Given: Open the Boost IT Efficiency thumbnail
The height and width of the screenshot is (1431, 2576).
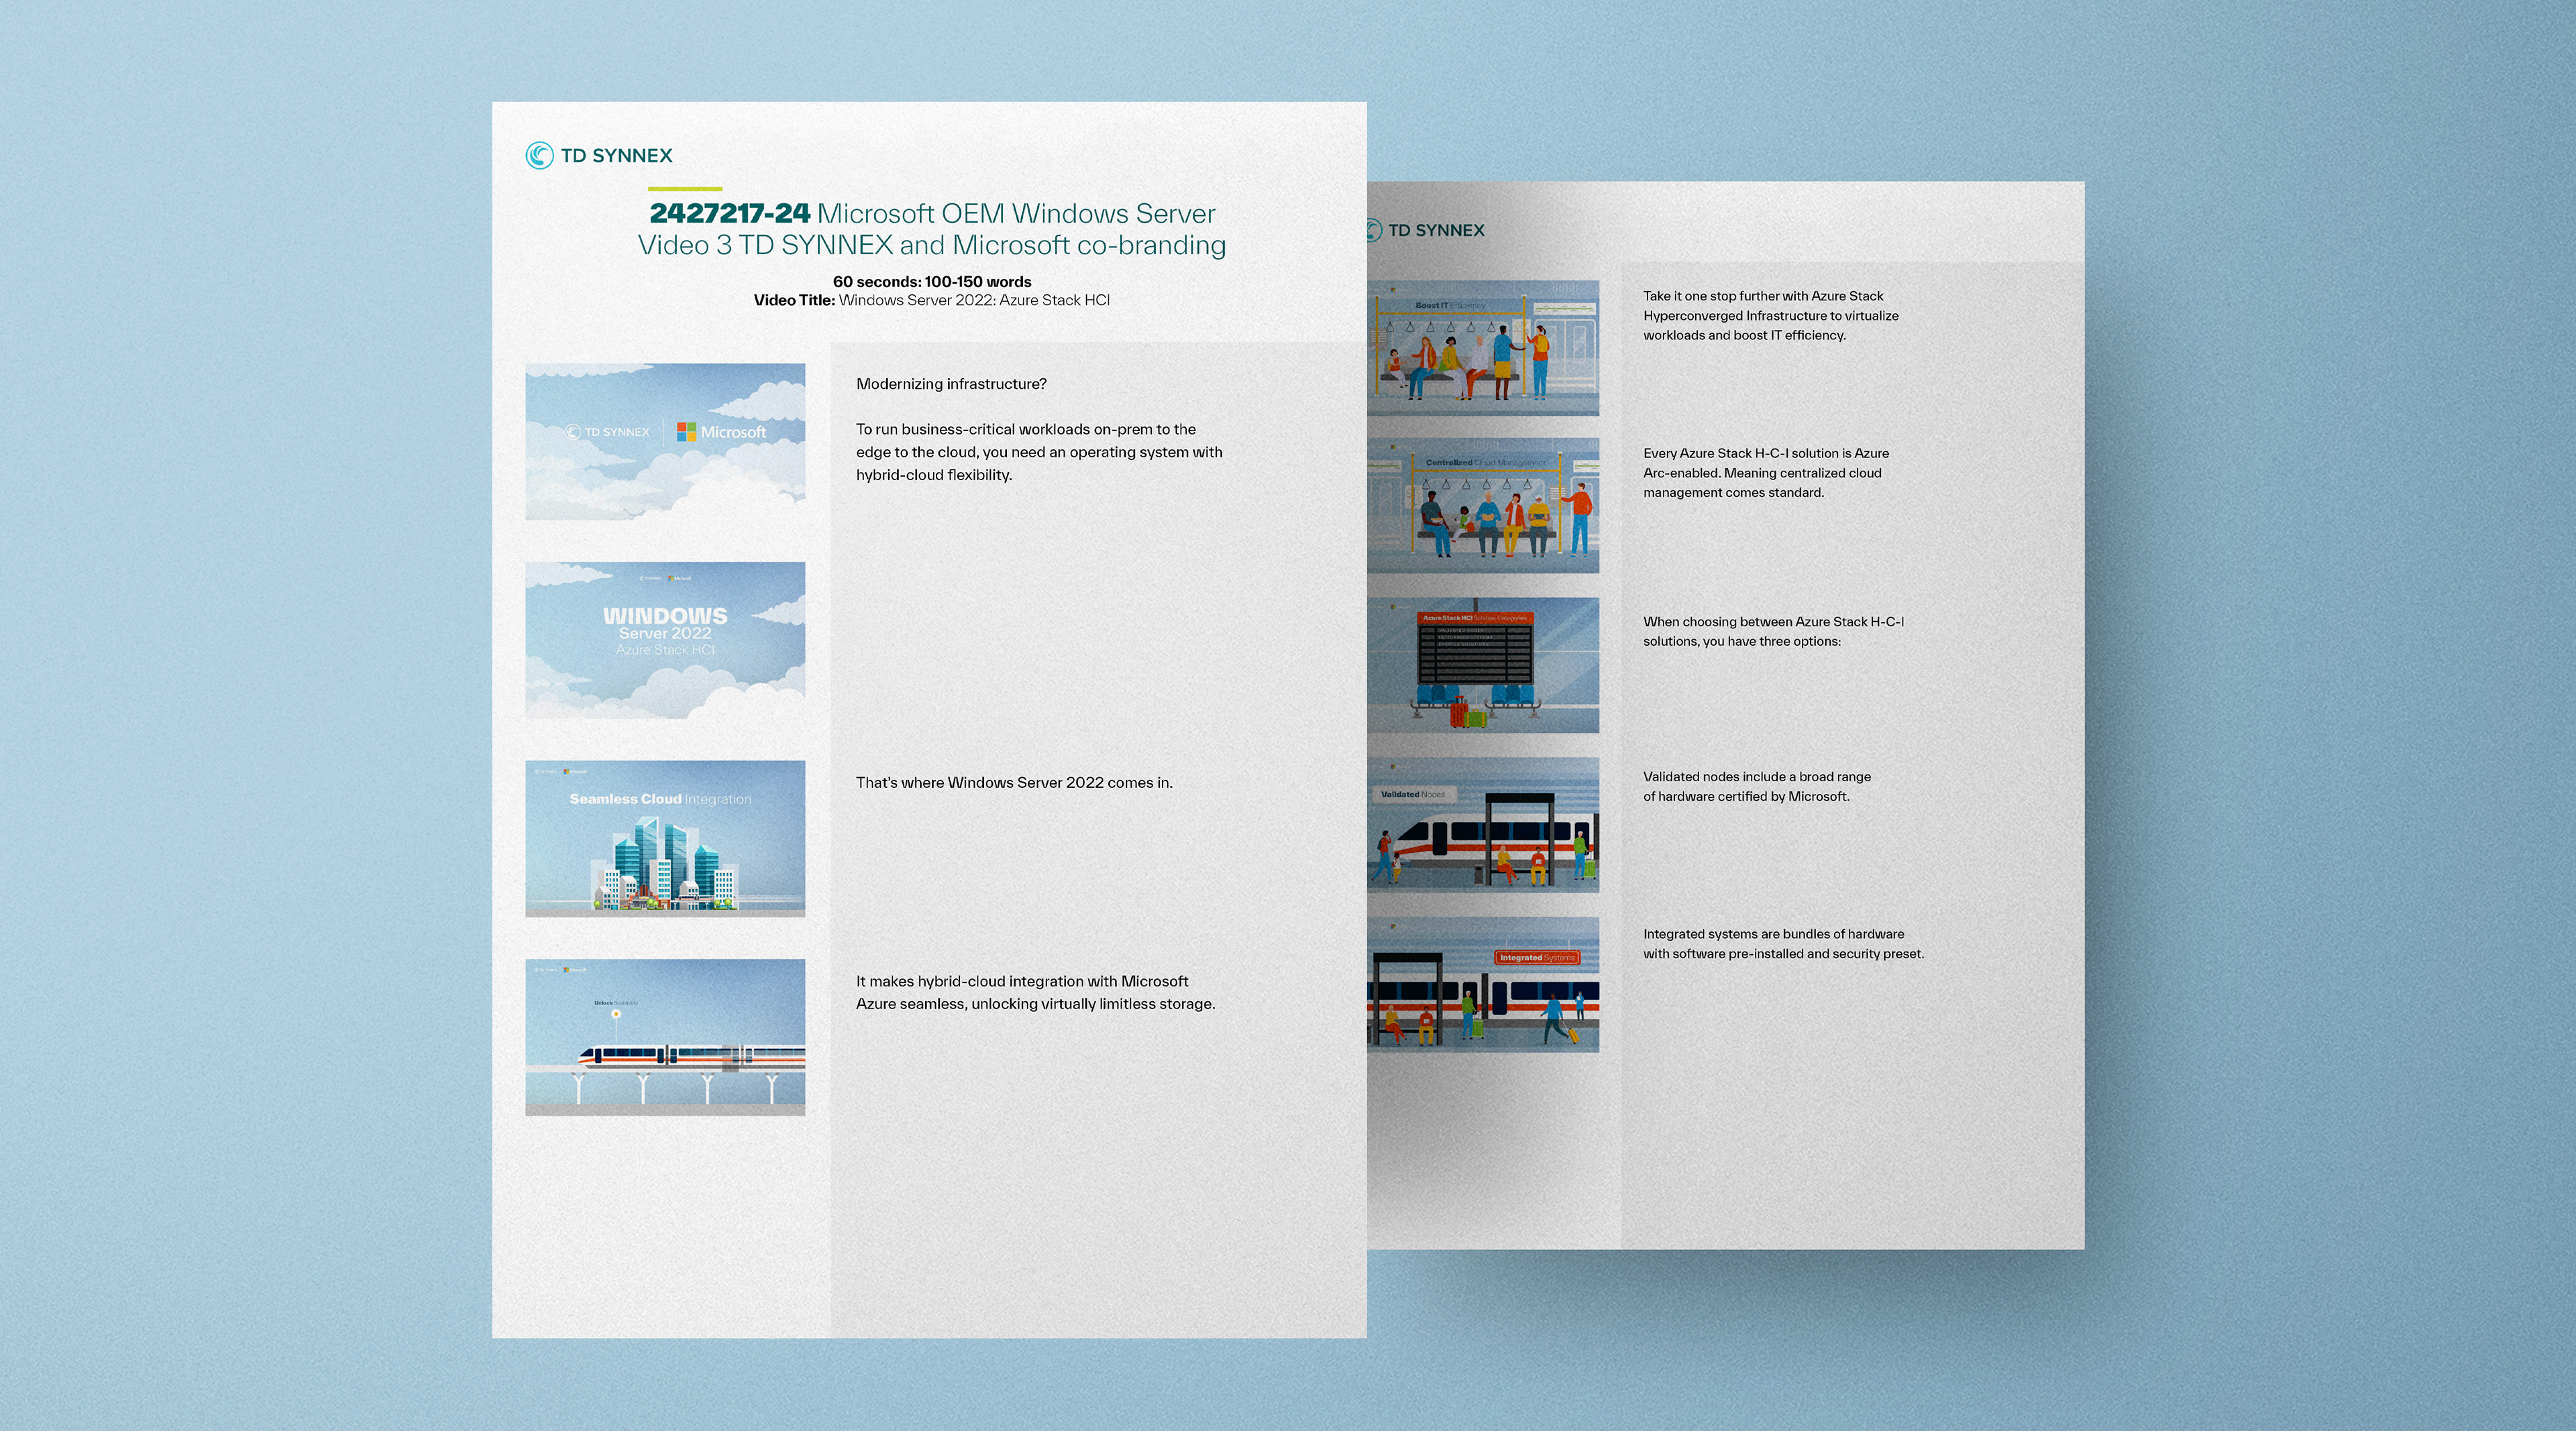Looking at the screenshot, I should click(x=1483, y=348).
